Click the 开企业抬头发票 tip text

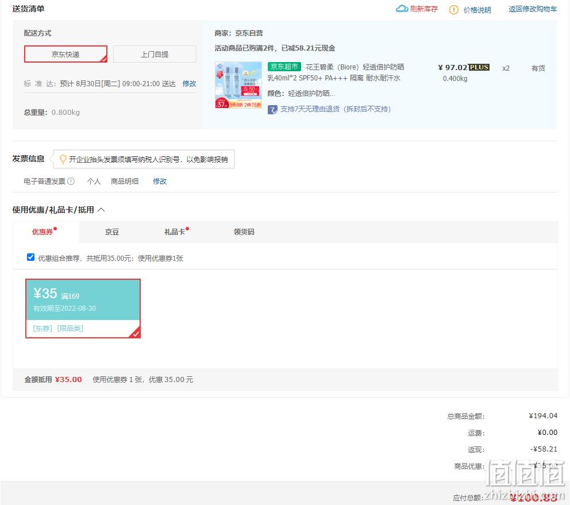click(148, 159)
